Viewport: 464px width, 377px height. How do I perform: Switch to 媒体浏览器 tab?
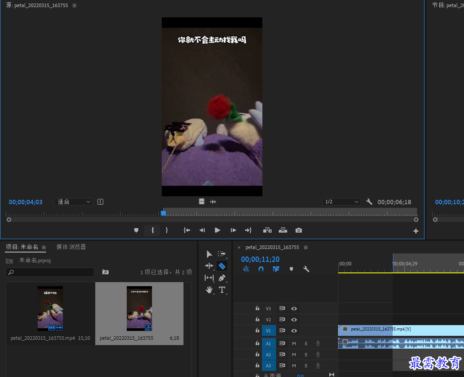(71, 247)
